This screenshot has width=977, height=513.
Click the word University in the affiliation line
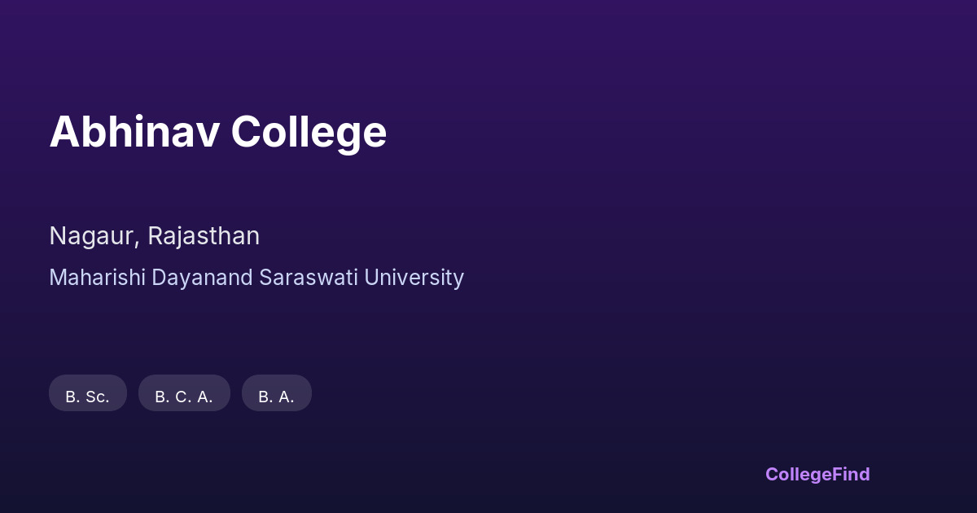[414, 278]
